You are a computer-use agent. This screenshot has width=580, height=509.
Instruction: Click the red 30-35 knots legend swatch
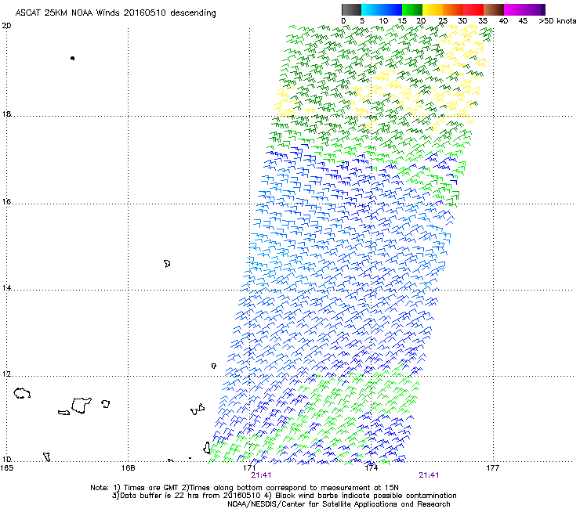point(473,9)
